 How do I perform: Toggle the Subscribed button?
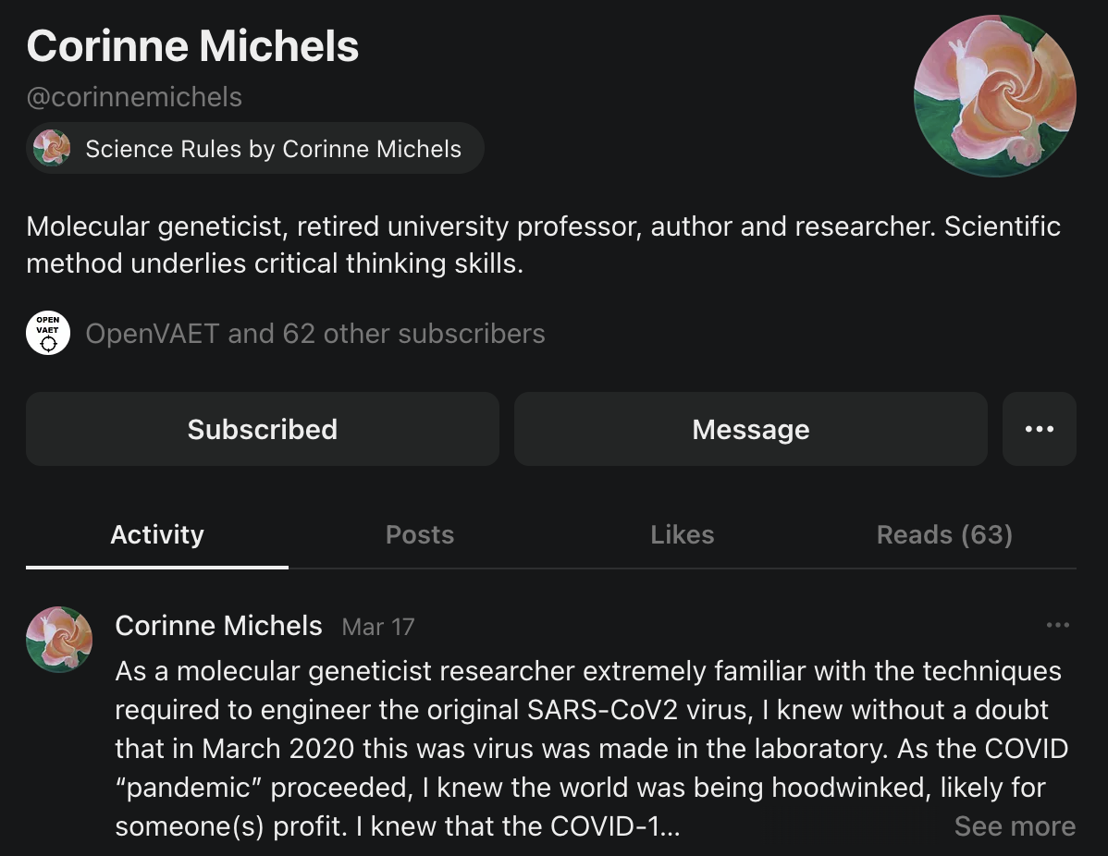263,429
